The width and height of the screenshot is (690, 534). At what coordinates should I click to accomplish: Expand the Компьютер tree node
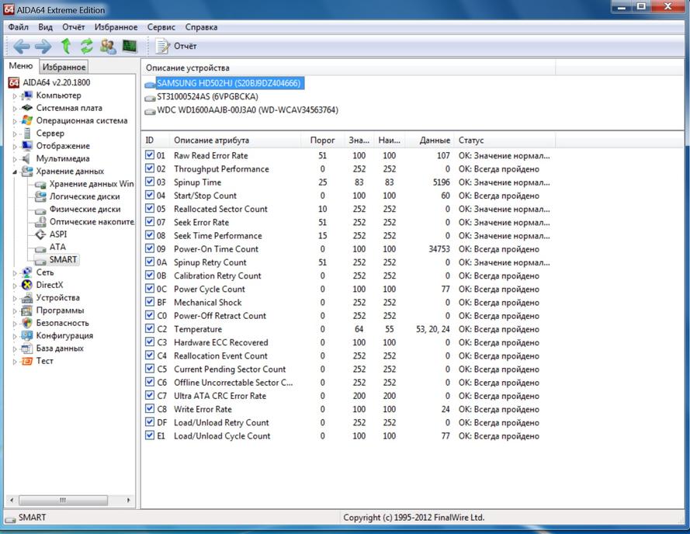[x=15, y=96]
